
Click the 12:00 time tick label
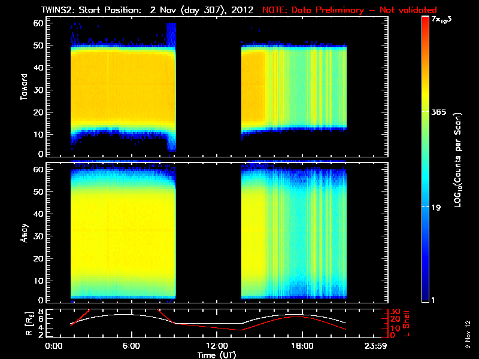point(216,346)
